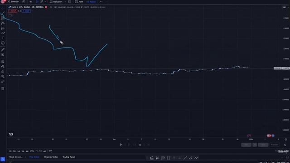
Task: Open the EURUSD symbol search
Action: (x=13, y=2)
